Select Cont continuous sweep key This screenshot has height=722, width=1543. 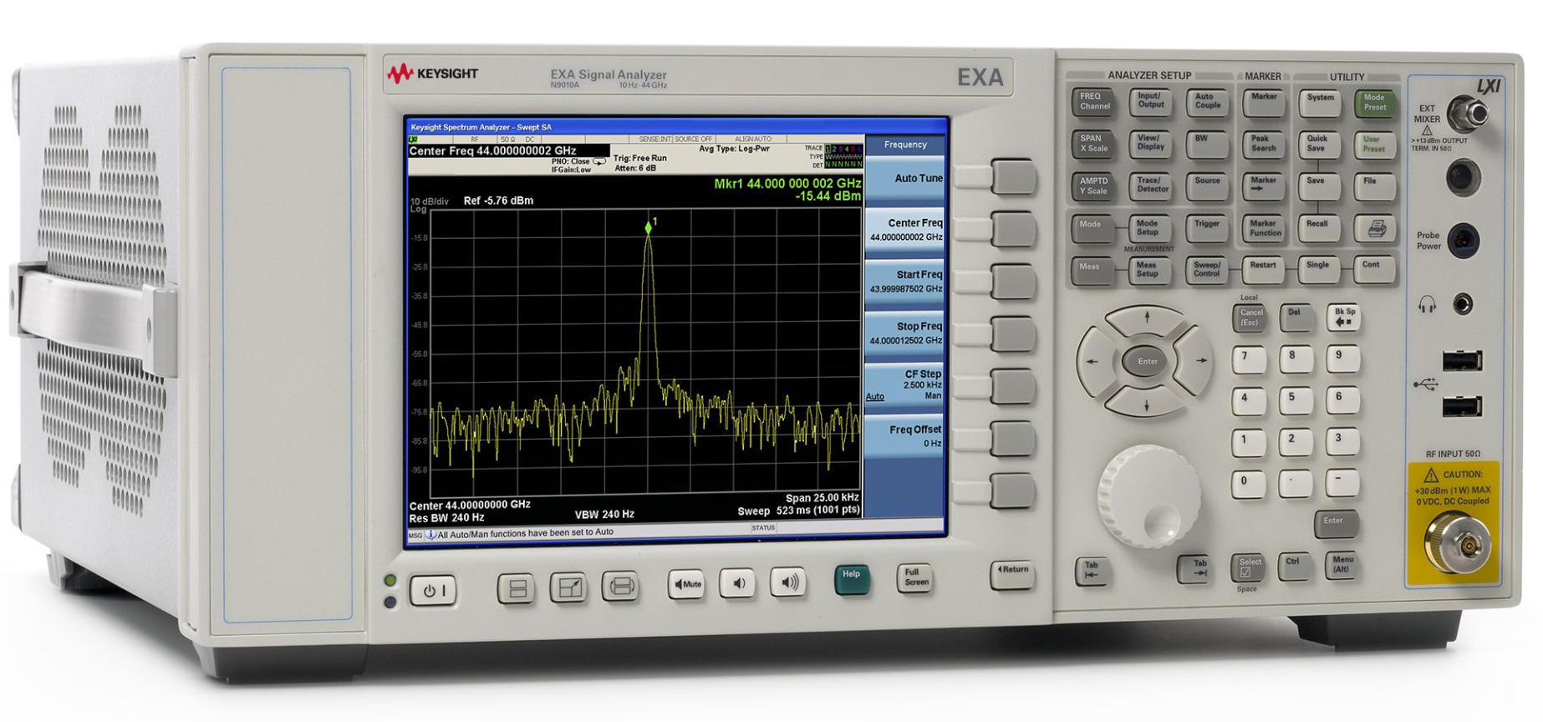tap(1372, 270)
